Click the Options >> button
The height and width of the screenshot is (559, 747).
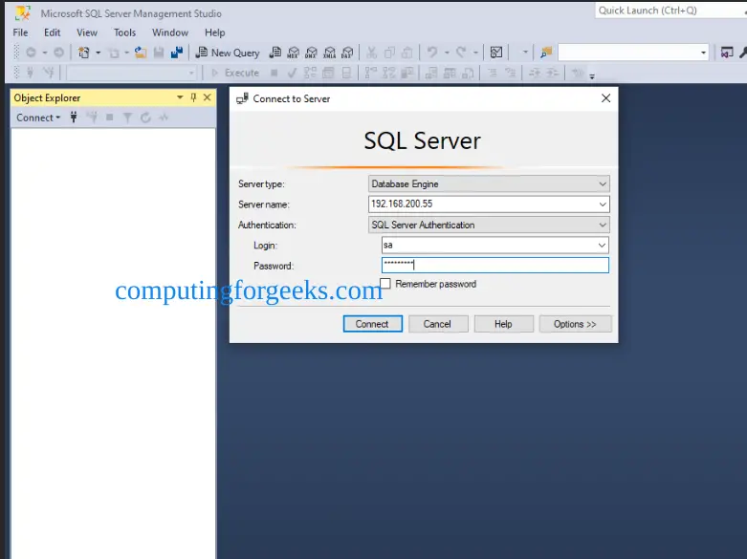tap(575, 324)
